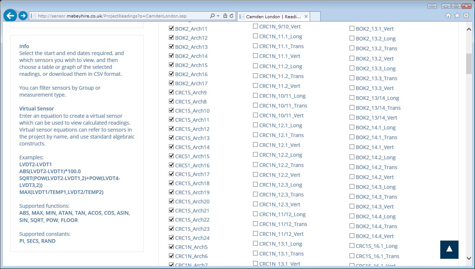The height and width of the screenshot is (269, 475).
Task: Refresh the page with the reload icon
Action: point(231,16)
